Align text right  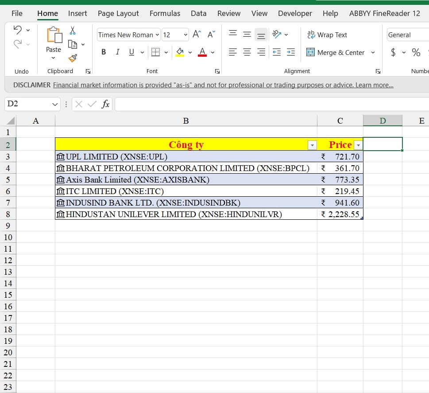261,52
